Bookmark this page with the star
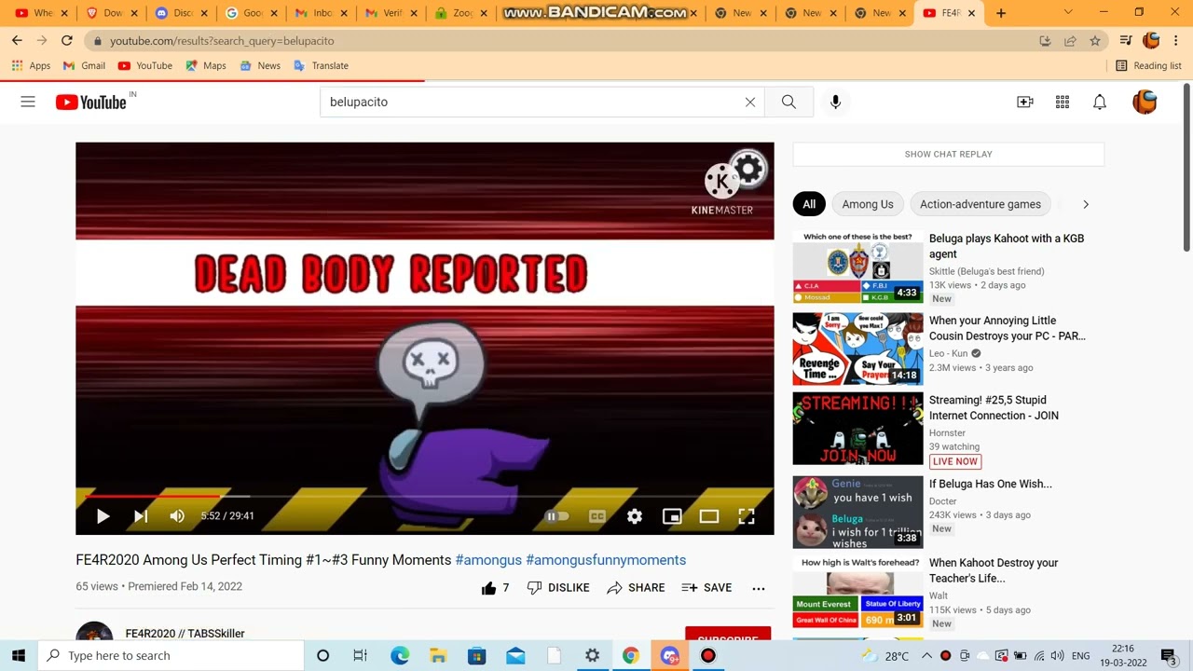Viewport: 1193px width, 671px height. pos(1095,41)
